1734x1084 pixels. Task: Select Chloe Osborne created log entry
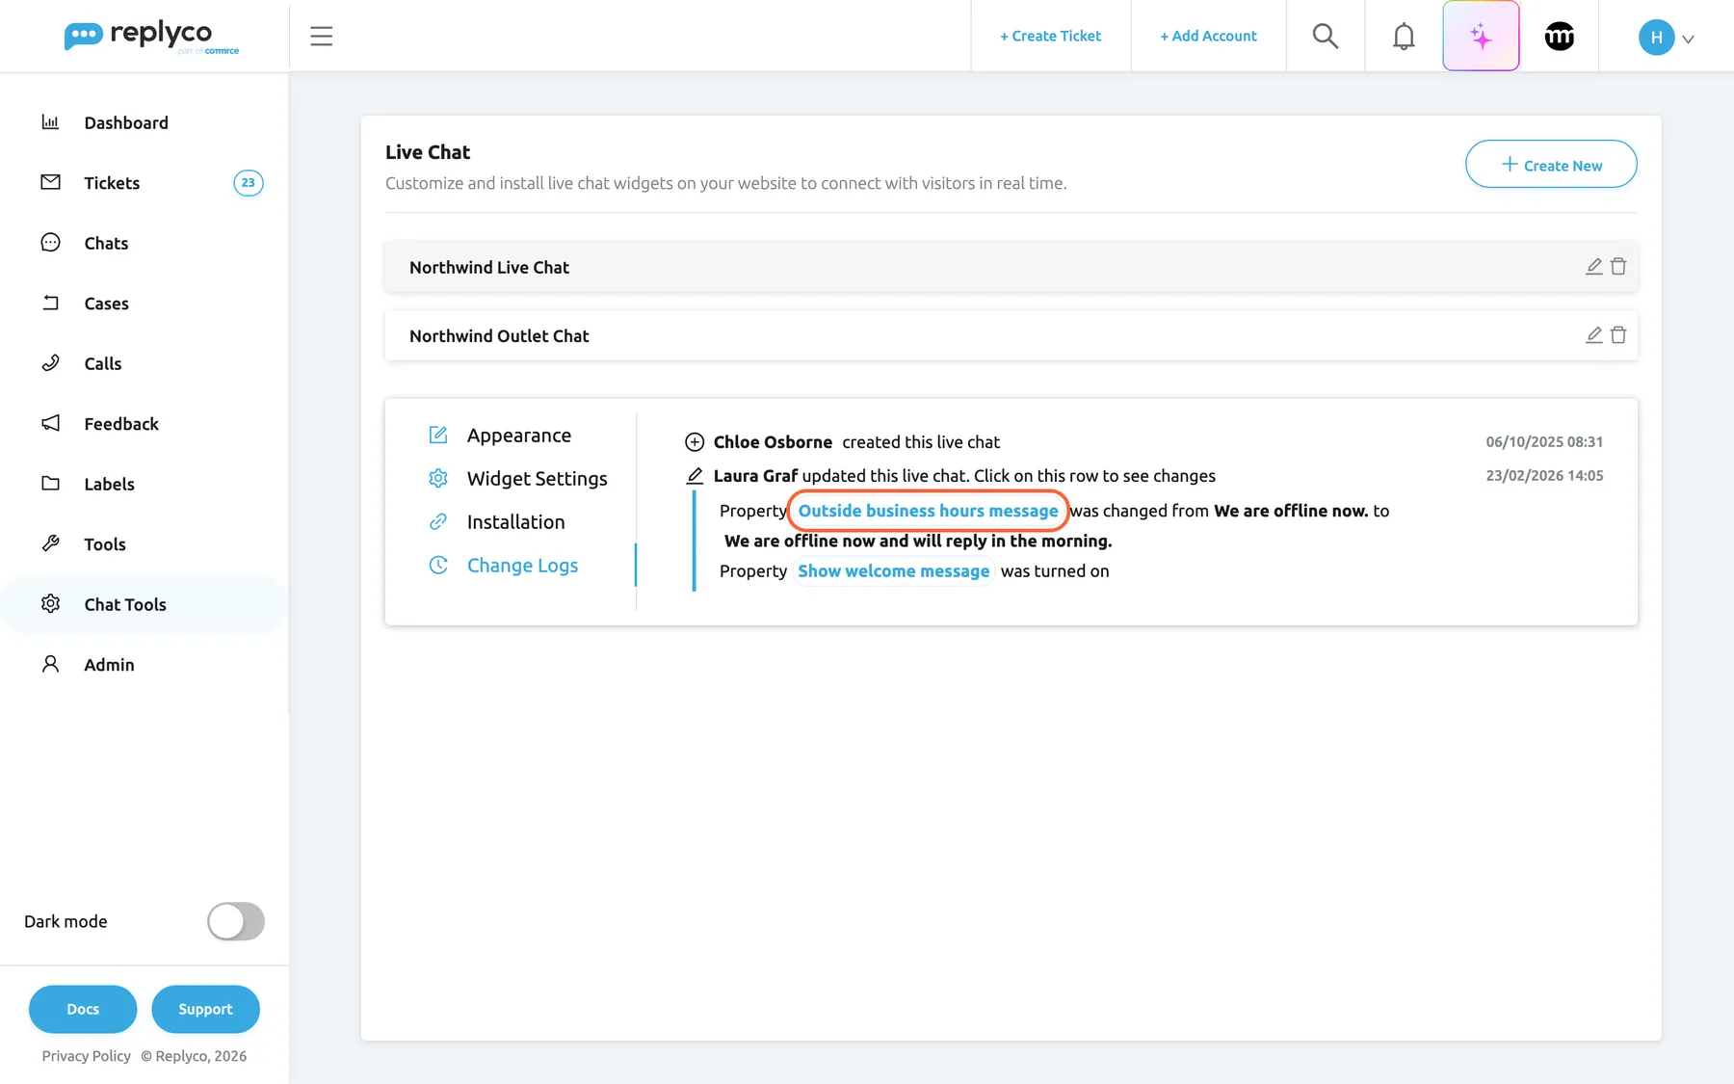pos(1143,442)
